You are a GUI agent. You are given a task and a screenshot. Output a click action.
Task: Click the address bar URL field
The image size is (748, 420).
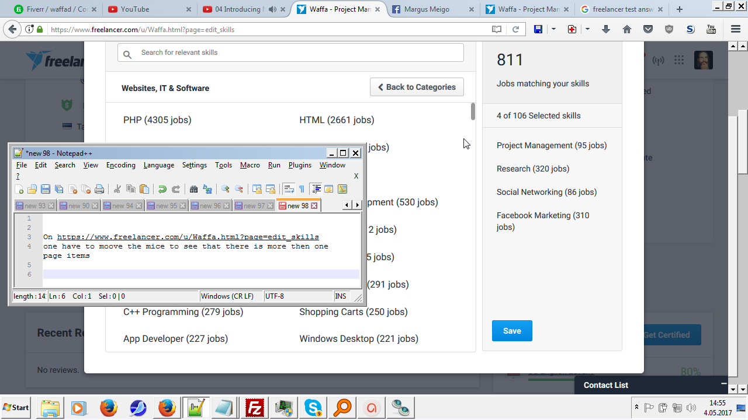(269, 29)
